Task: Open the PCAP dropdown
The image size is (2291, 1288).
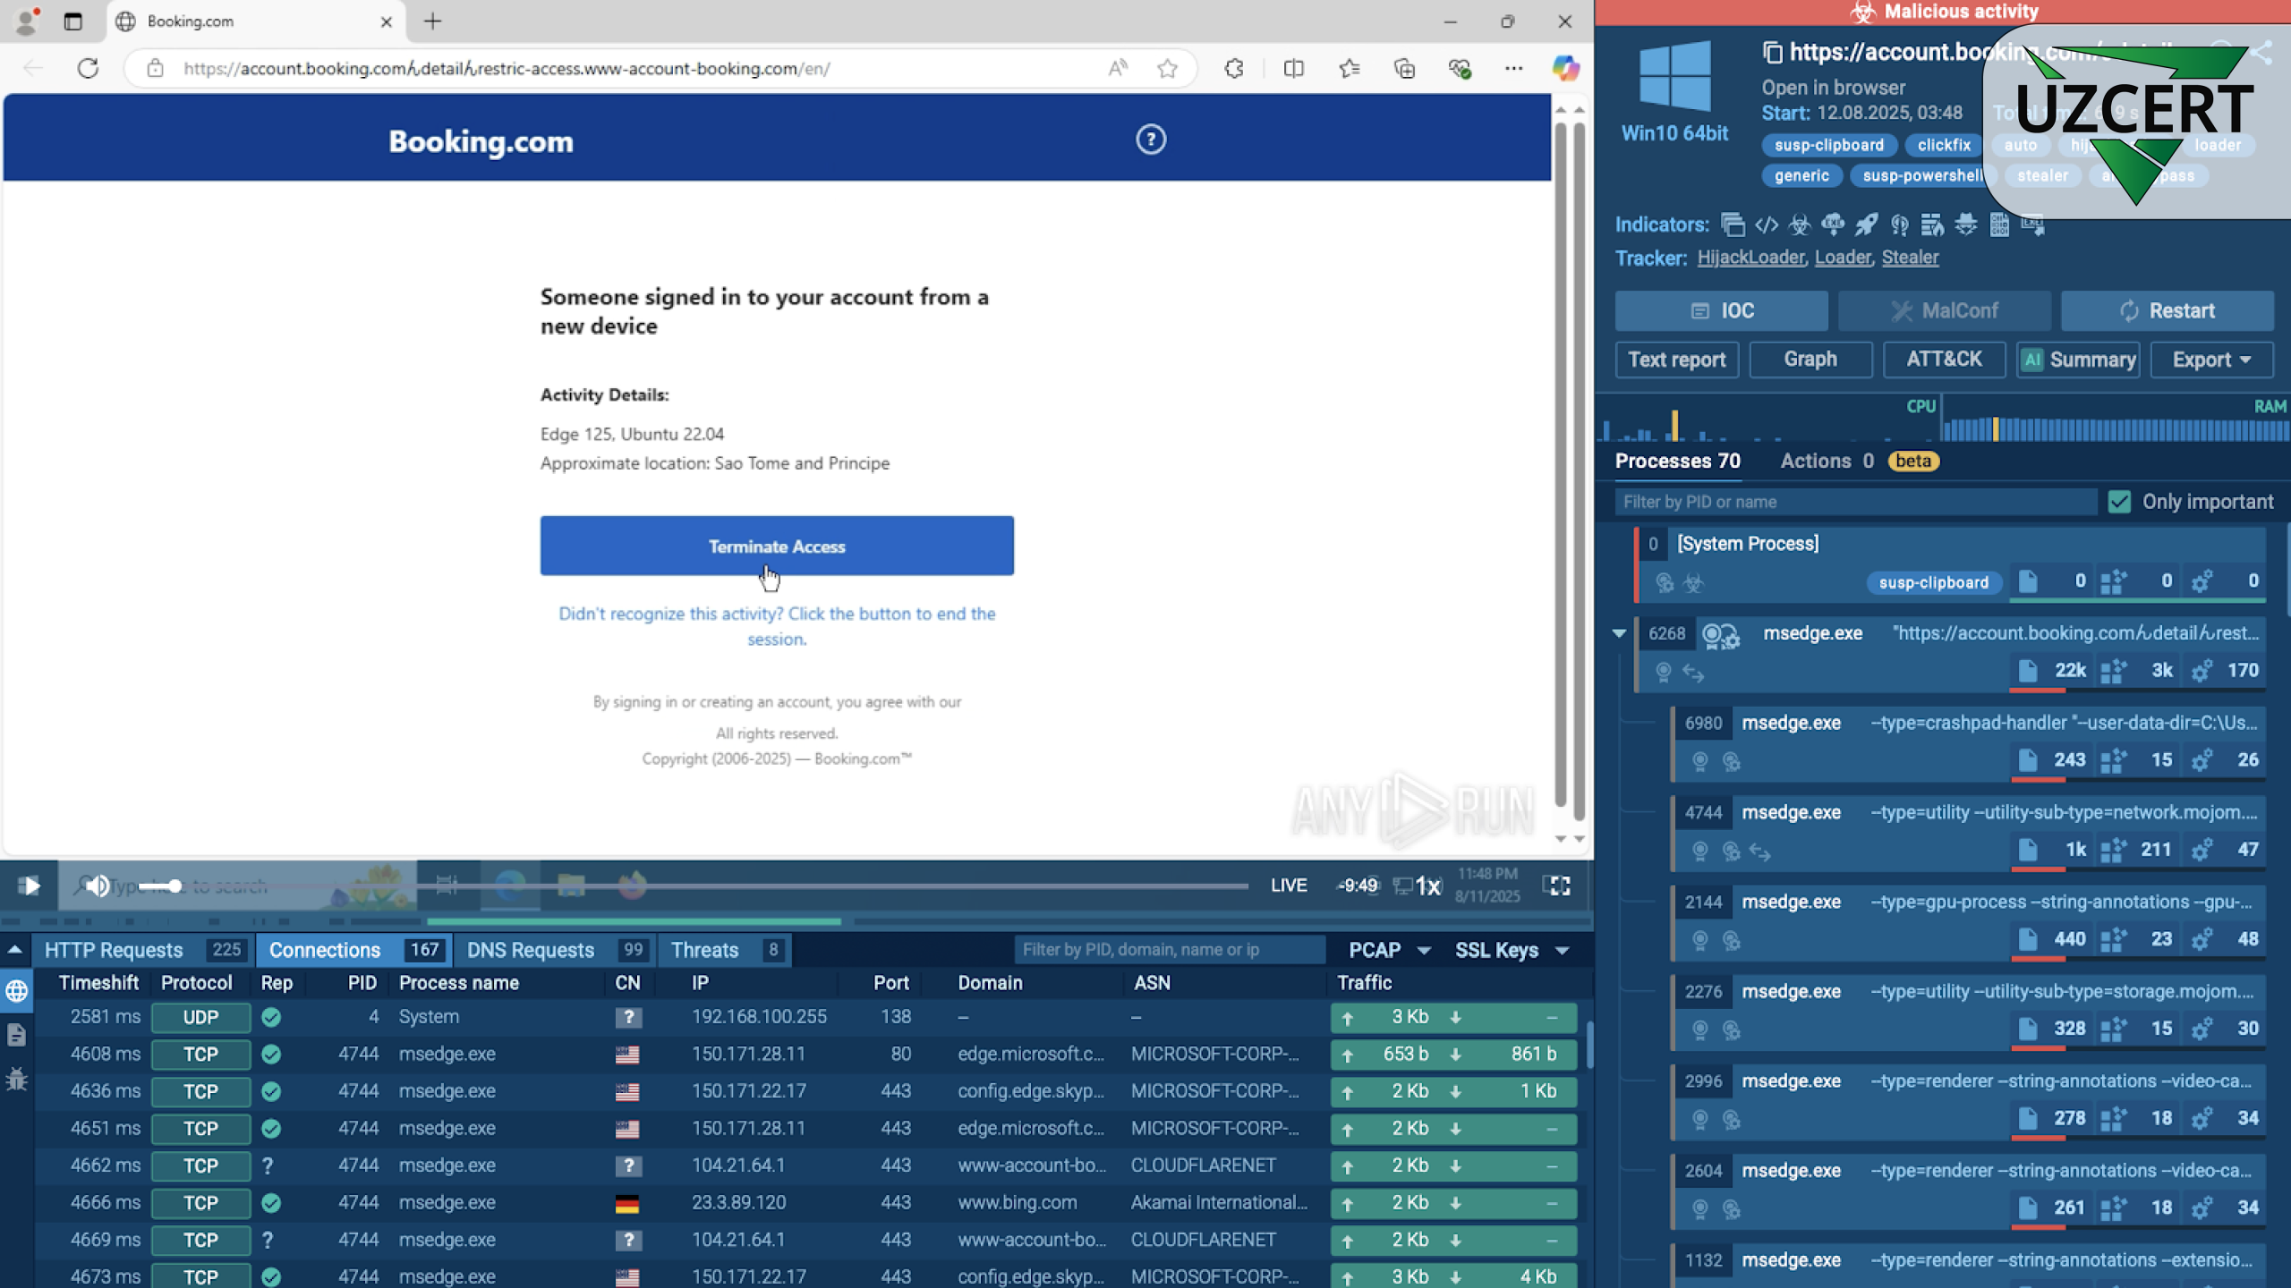Action: (x=1390, y=950)
